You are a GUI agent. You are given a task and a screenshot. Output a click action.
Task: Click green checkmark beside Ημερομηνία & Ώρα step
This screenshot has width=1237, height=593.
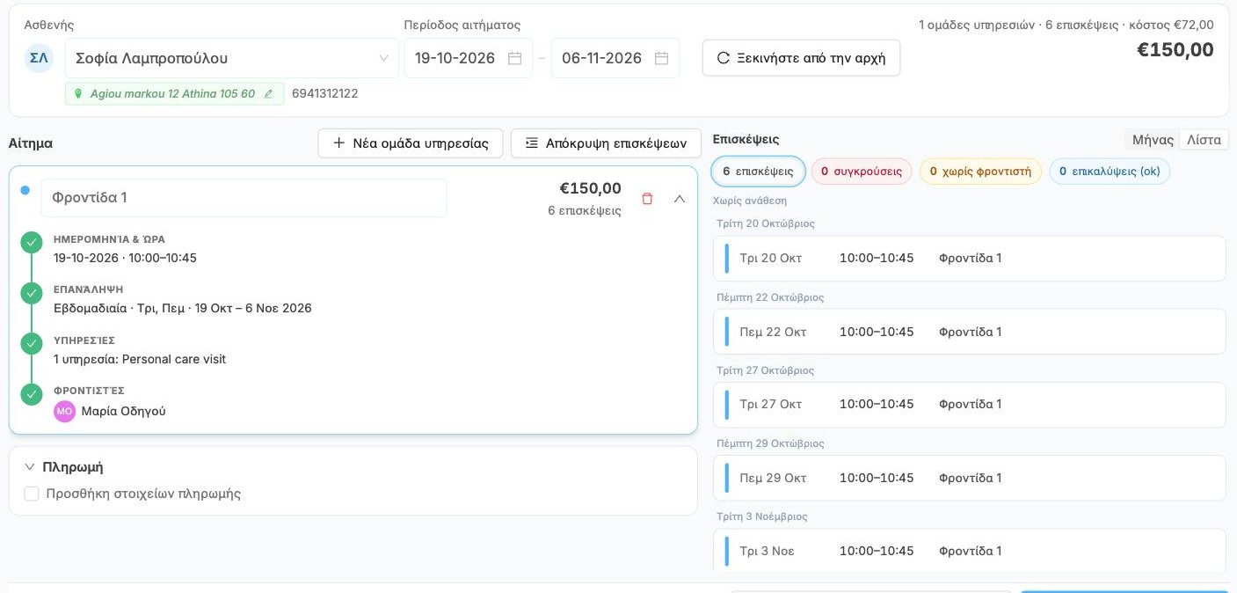(x=32, y=242)
